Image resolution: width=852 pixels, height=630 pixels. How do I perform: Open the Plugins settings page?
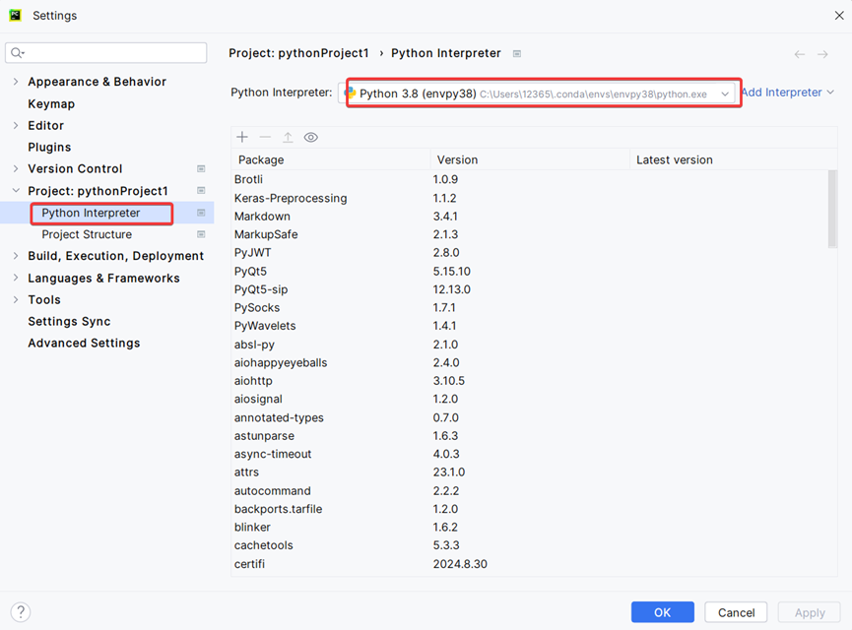coord(49,148)
